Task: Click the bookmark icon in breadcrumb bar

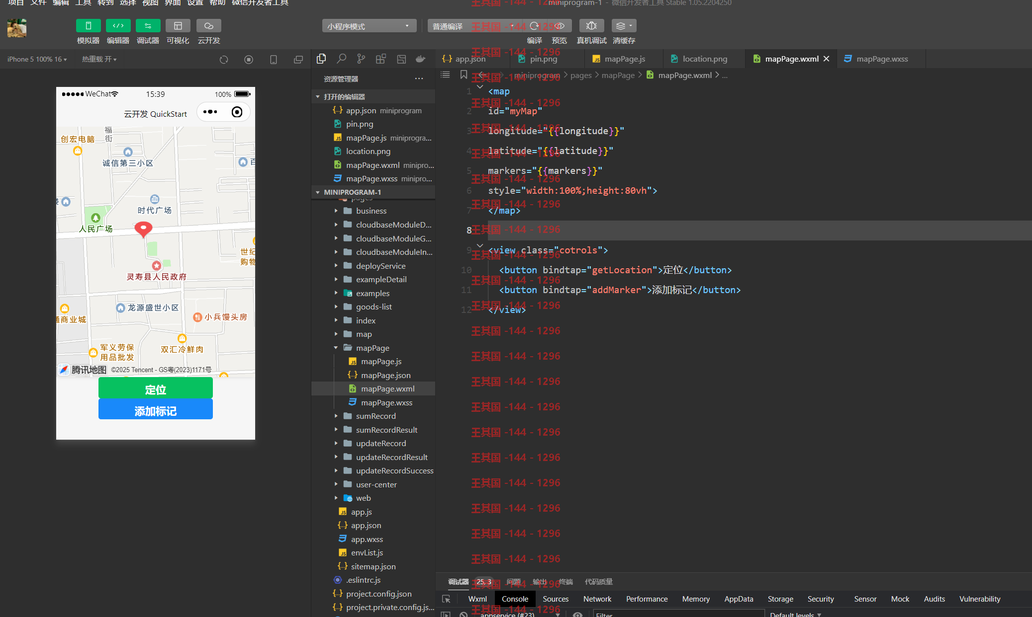Action: click(x=464, y=75)
